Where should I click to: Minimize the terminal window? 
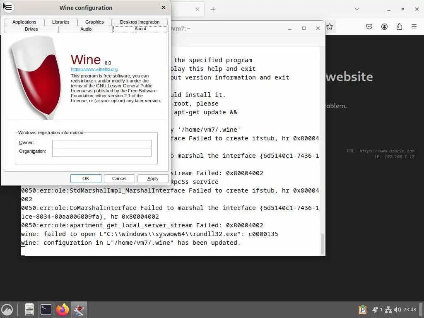click(290, 29)
